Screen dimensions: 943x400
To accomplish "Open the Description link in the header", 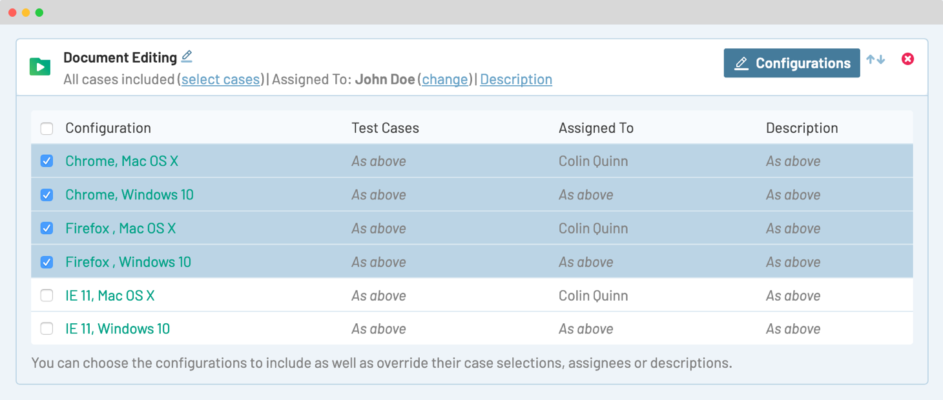I will (515, 79).
